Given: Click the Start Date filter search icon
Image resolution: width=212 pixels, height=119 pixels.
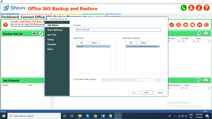Looking at the screenshot, I should (179, 41).
